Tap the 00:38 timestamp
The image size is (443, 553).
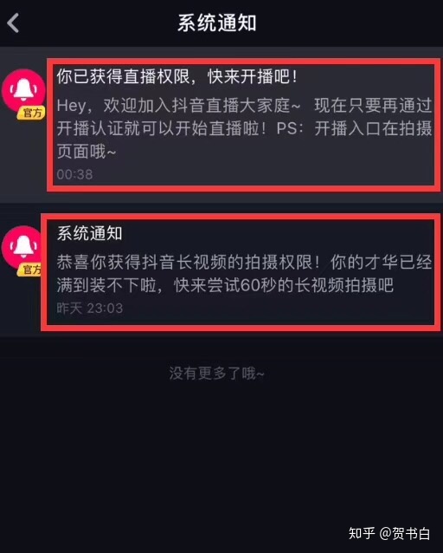74,174
